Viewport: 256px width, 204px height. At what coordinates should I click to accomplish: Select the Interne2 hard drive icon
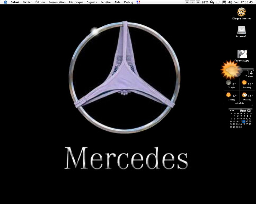[x=241, y=30]
